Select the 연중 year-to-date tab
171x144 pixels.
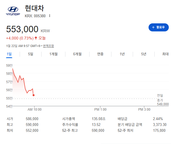[100, 54]
